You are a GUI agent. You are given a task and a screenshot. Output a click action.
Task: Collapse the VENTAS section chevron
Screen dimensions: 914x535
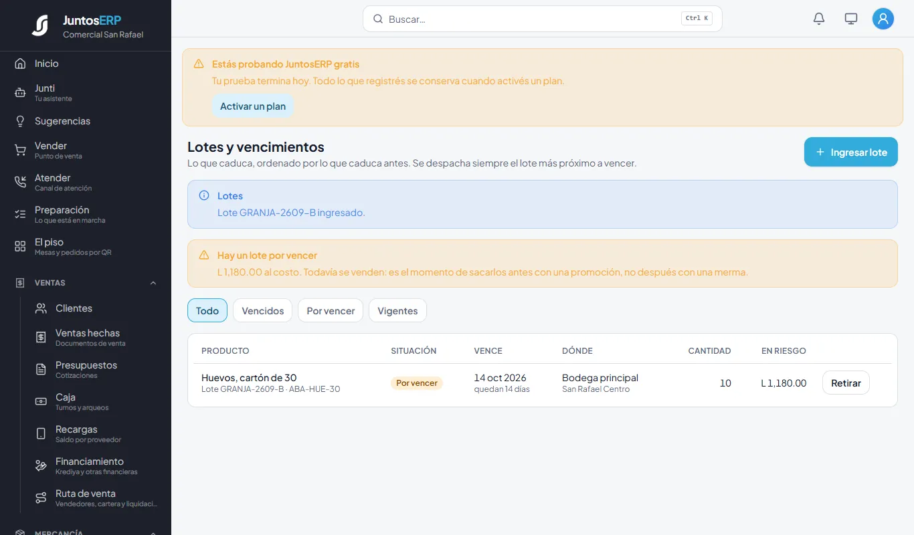tap(153, 283)
